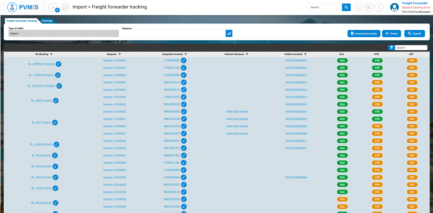Viewport: 433px width, 213px height.
Task: Select the Freight forwarder tracking tab
Action: pos(22,21)
